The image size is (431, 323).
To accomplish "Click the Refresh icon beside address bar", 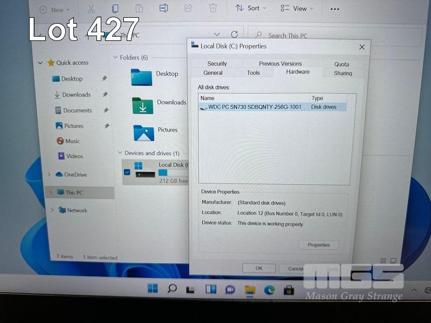I will click(234, 34).
